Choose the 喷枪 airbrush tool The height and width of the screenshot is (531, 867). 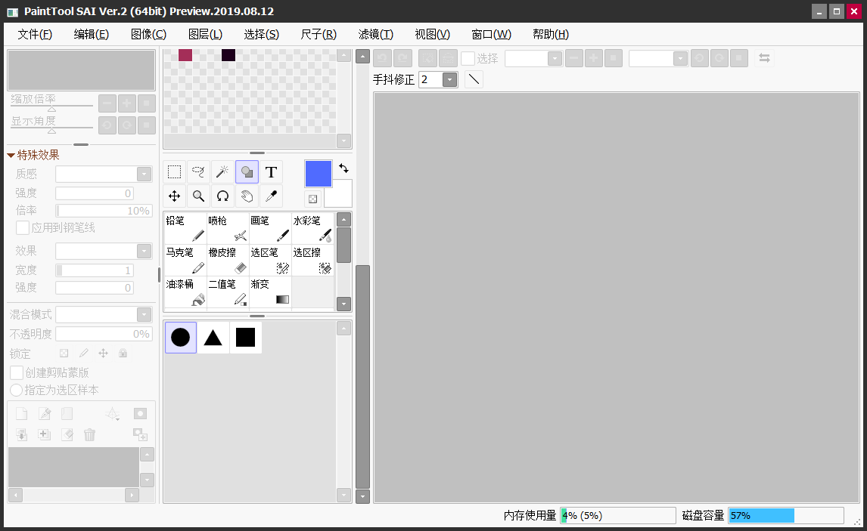tap(228, 228)
